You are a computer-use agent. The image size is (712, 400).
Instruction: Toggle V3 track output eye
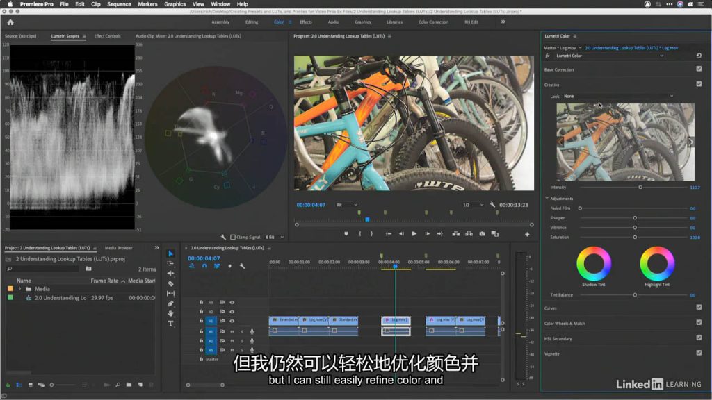232,303
